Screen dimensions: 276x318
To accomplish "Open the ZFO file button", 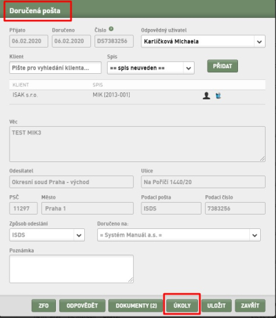I will tap(43, 306).
